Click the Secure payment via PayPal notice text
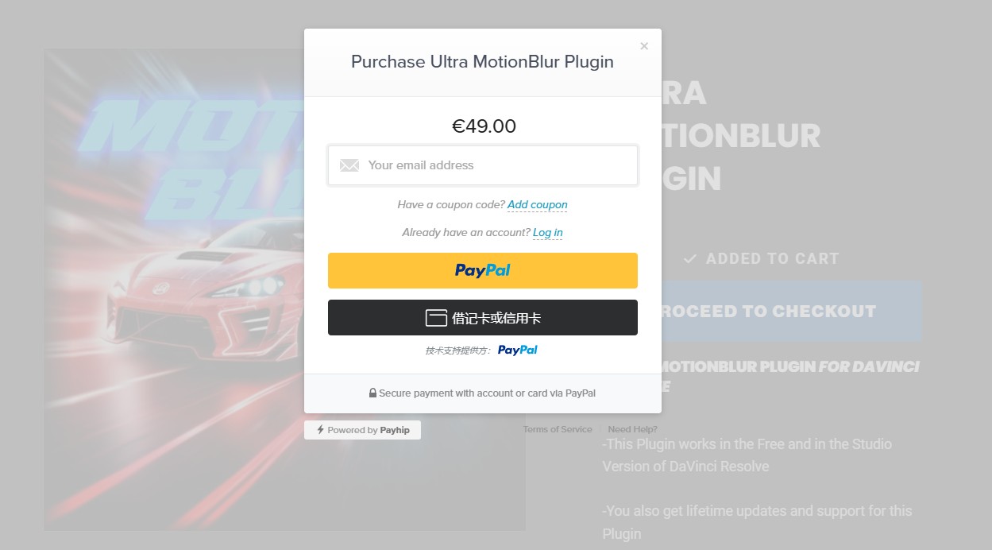992x550 pixels. click(487, 393)
